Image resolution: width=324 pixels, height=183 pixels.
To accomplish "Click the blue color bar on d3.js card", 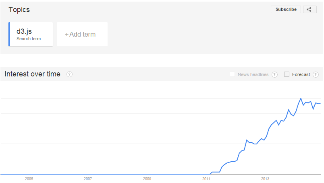I will click(9, 34).
